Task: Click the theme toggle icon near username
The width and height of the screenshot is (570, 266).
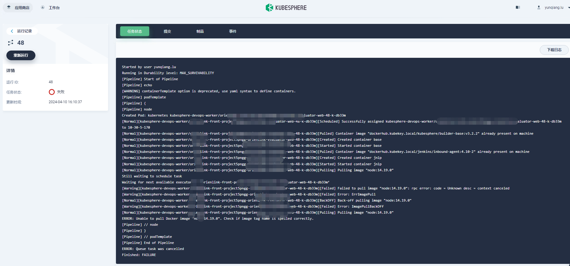Action: 518,7
